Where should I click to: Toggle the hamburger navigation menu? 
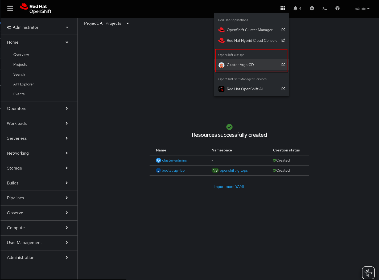(x=10, y=8)
